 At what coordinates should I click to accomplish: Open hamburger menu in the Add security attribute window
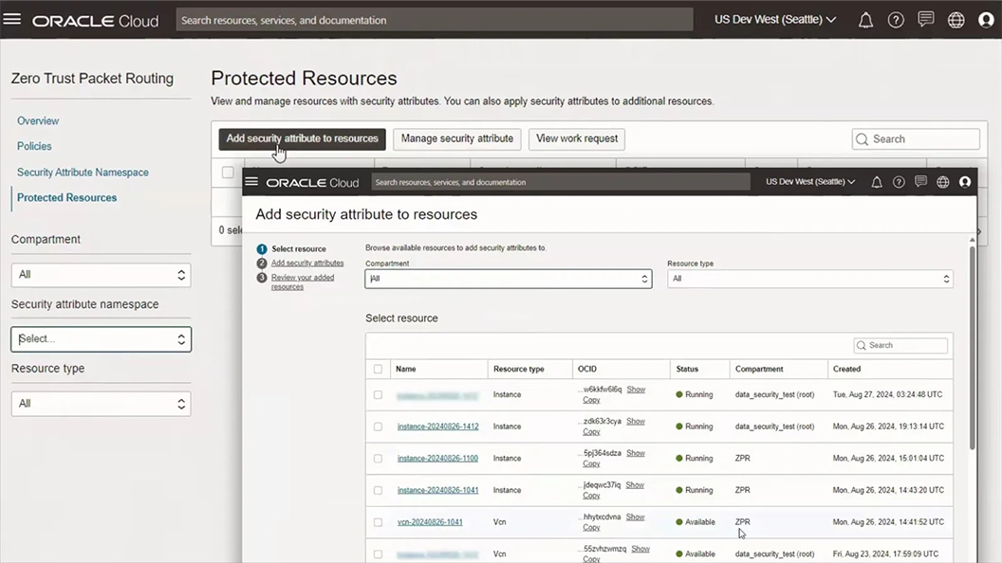251,182
